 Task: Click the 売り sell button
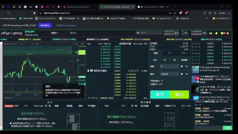[x=160, y=94]
